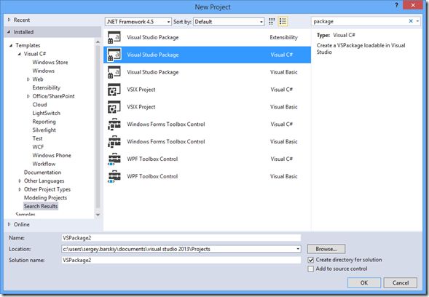The height and width of the screenshot is (297, 429).
Task: Select the Silverlight template category
Action: [x=44, y=130]
